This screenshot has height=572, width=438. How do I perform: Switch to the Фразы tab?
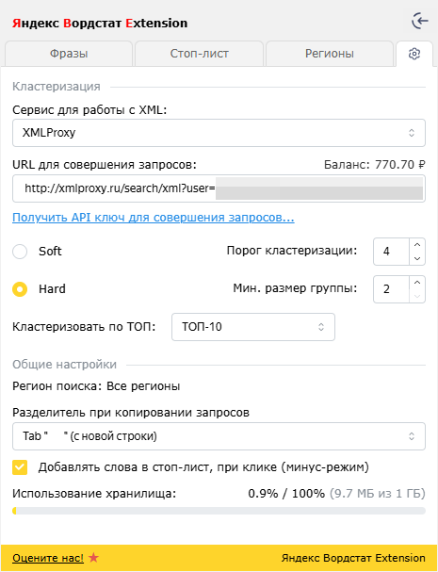pyautogui.click(x=69, y=54)
